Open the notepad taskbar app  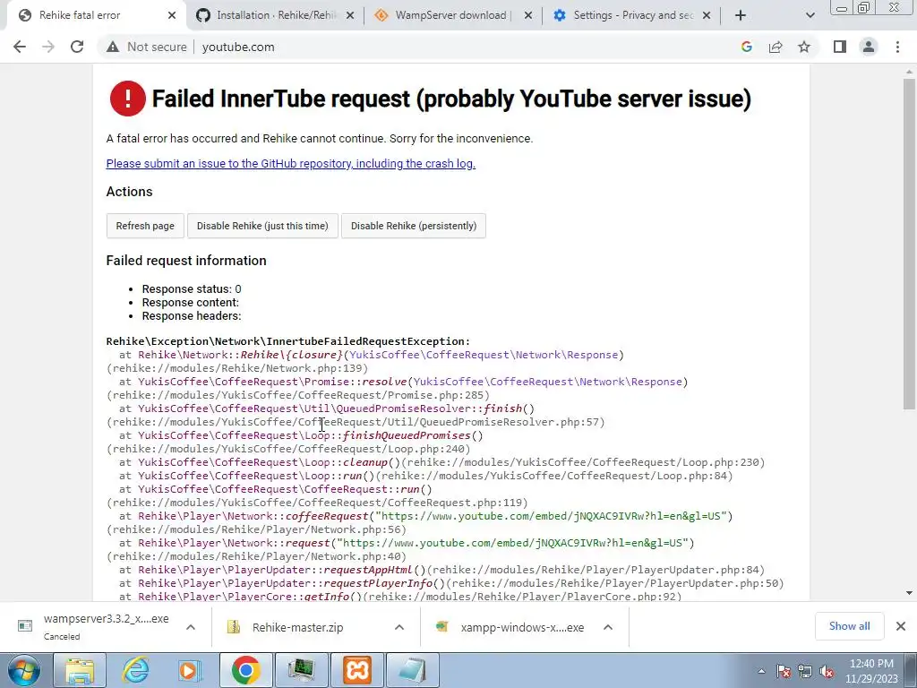pyautogui.click(x=412, y=670)
